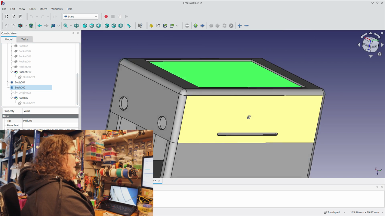Open the zoom options dropdown arrow
385x216 pixels.
(x=71, y=26)
